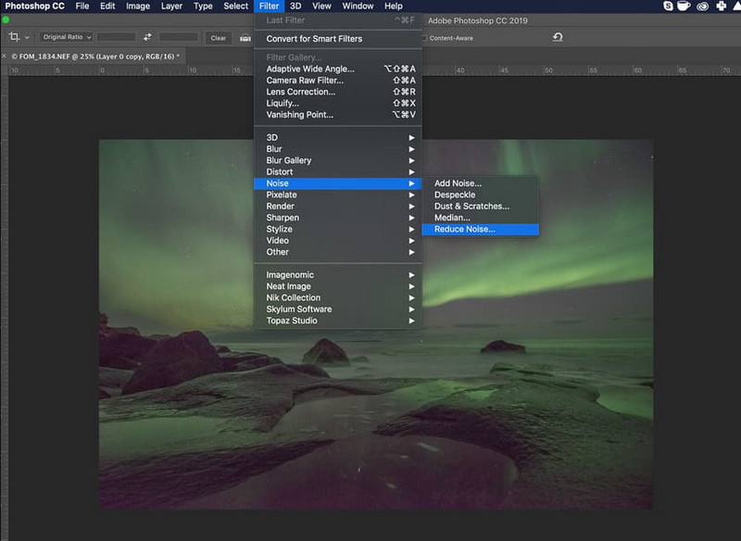Click the coffee cup menu bar icon

pos(684,6)
